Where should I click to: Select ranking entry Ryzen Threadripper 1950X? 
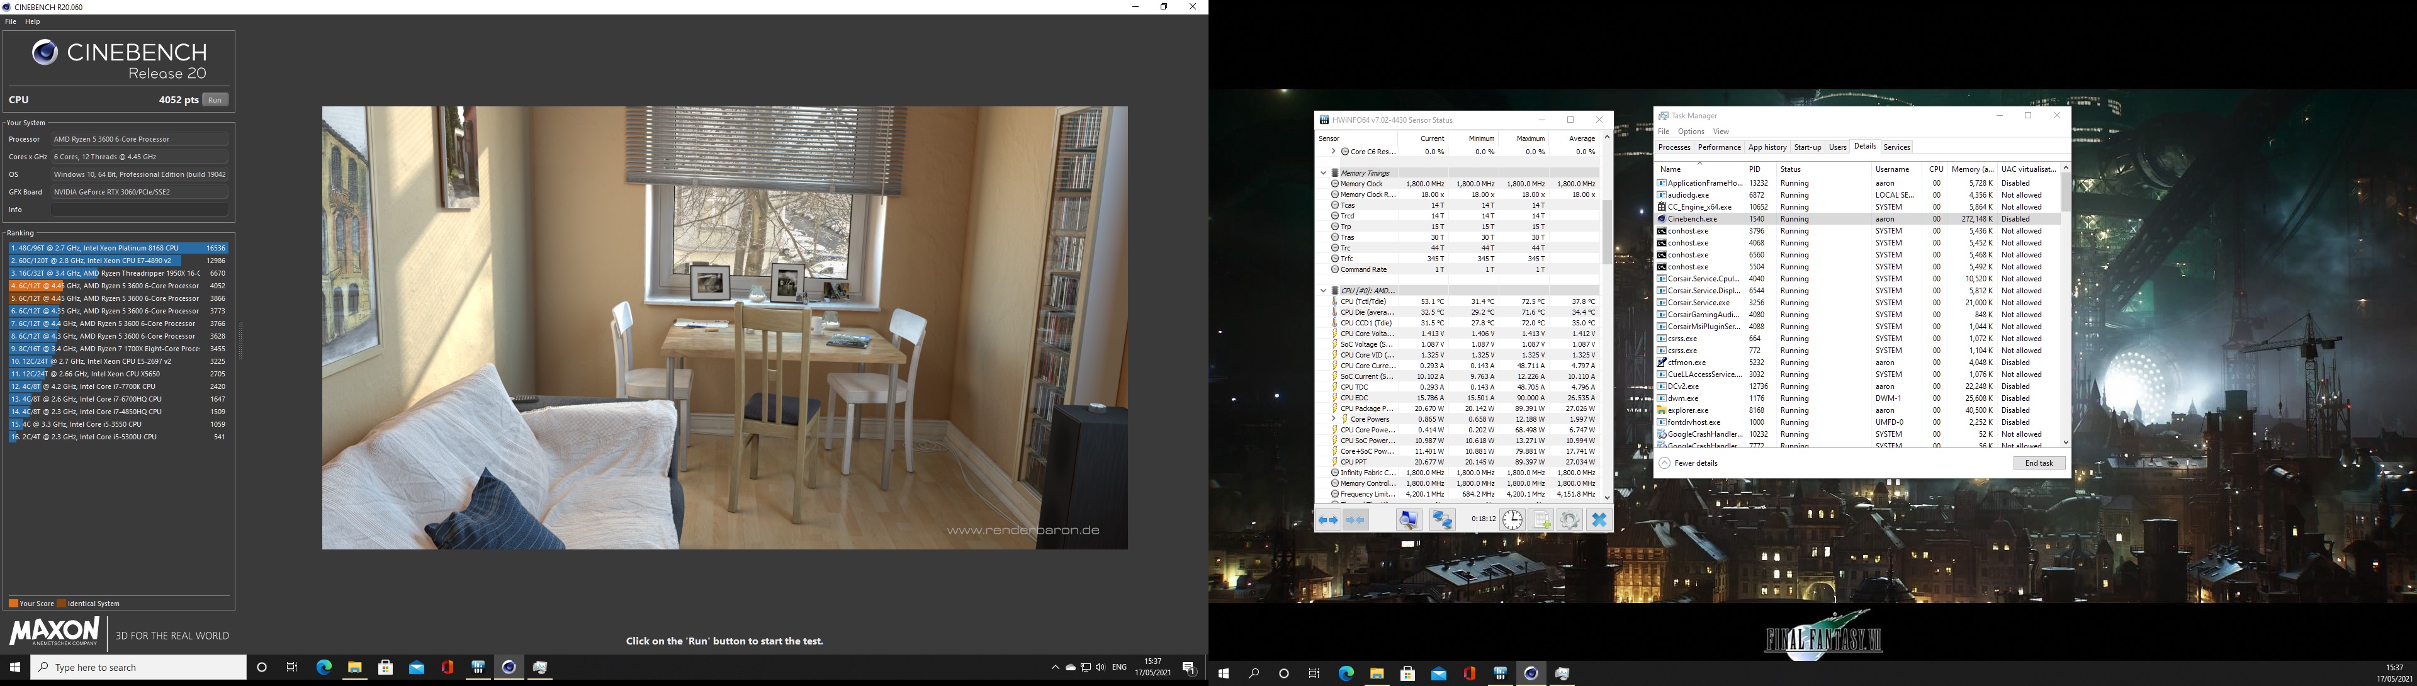pyautogui.click(x=119, y=273)
